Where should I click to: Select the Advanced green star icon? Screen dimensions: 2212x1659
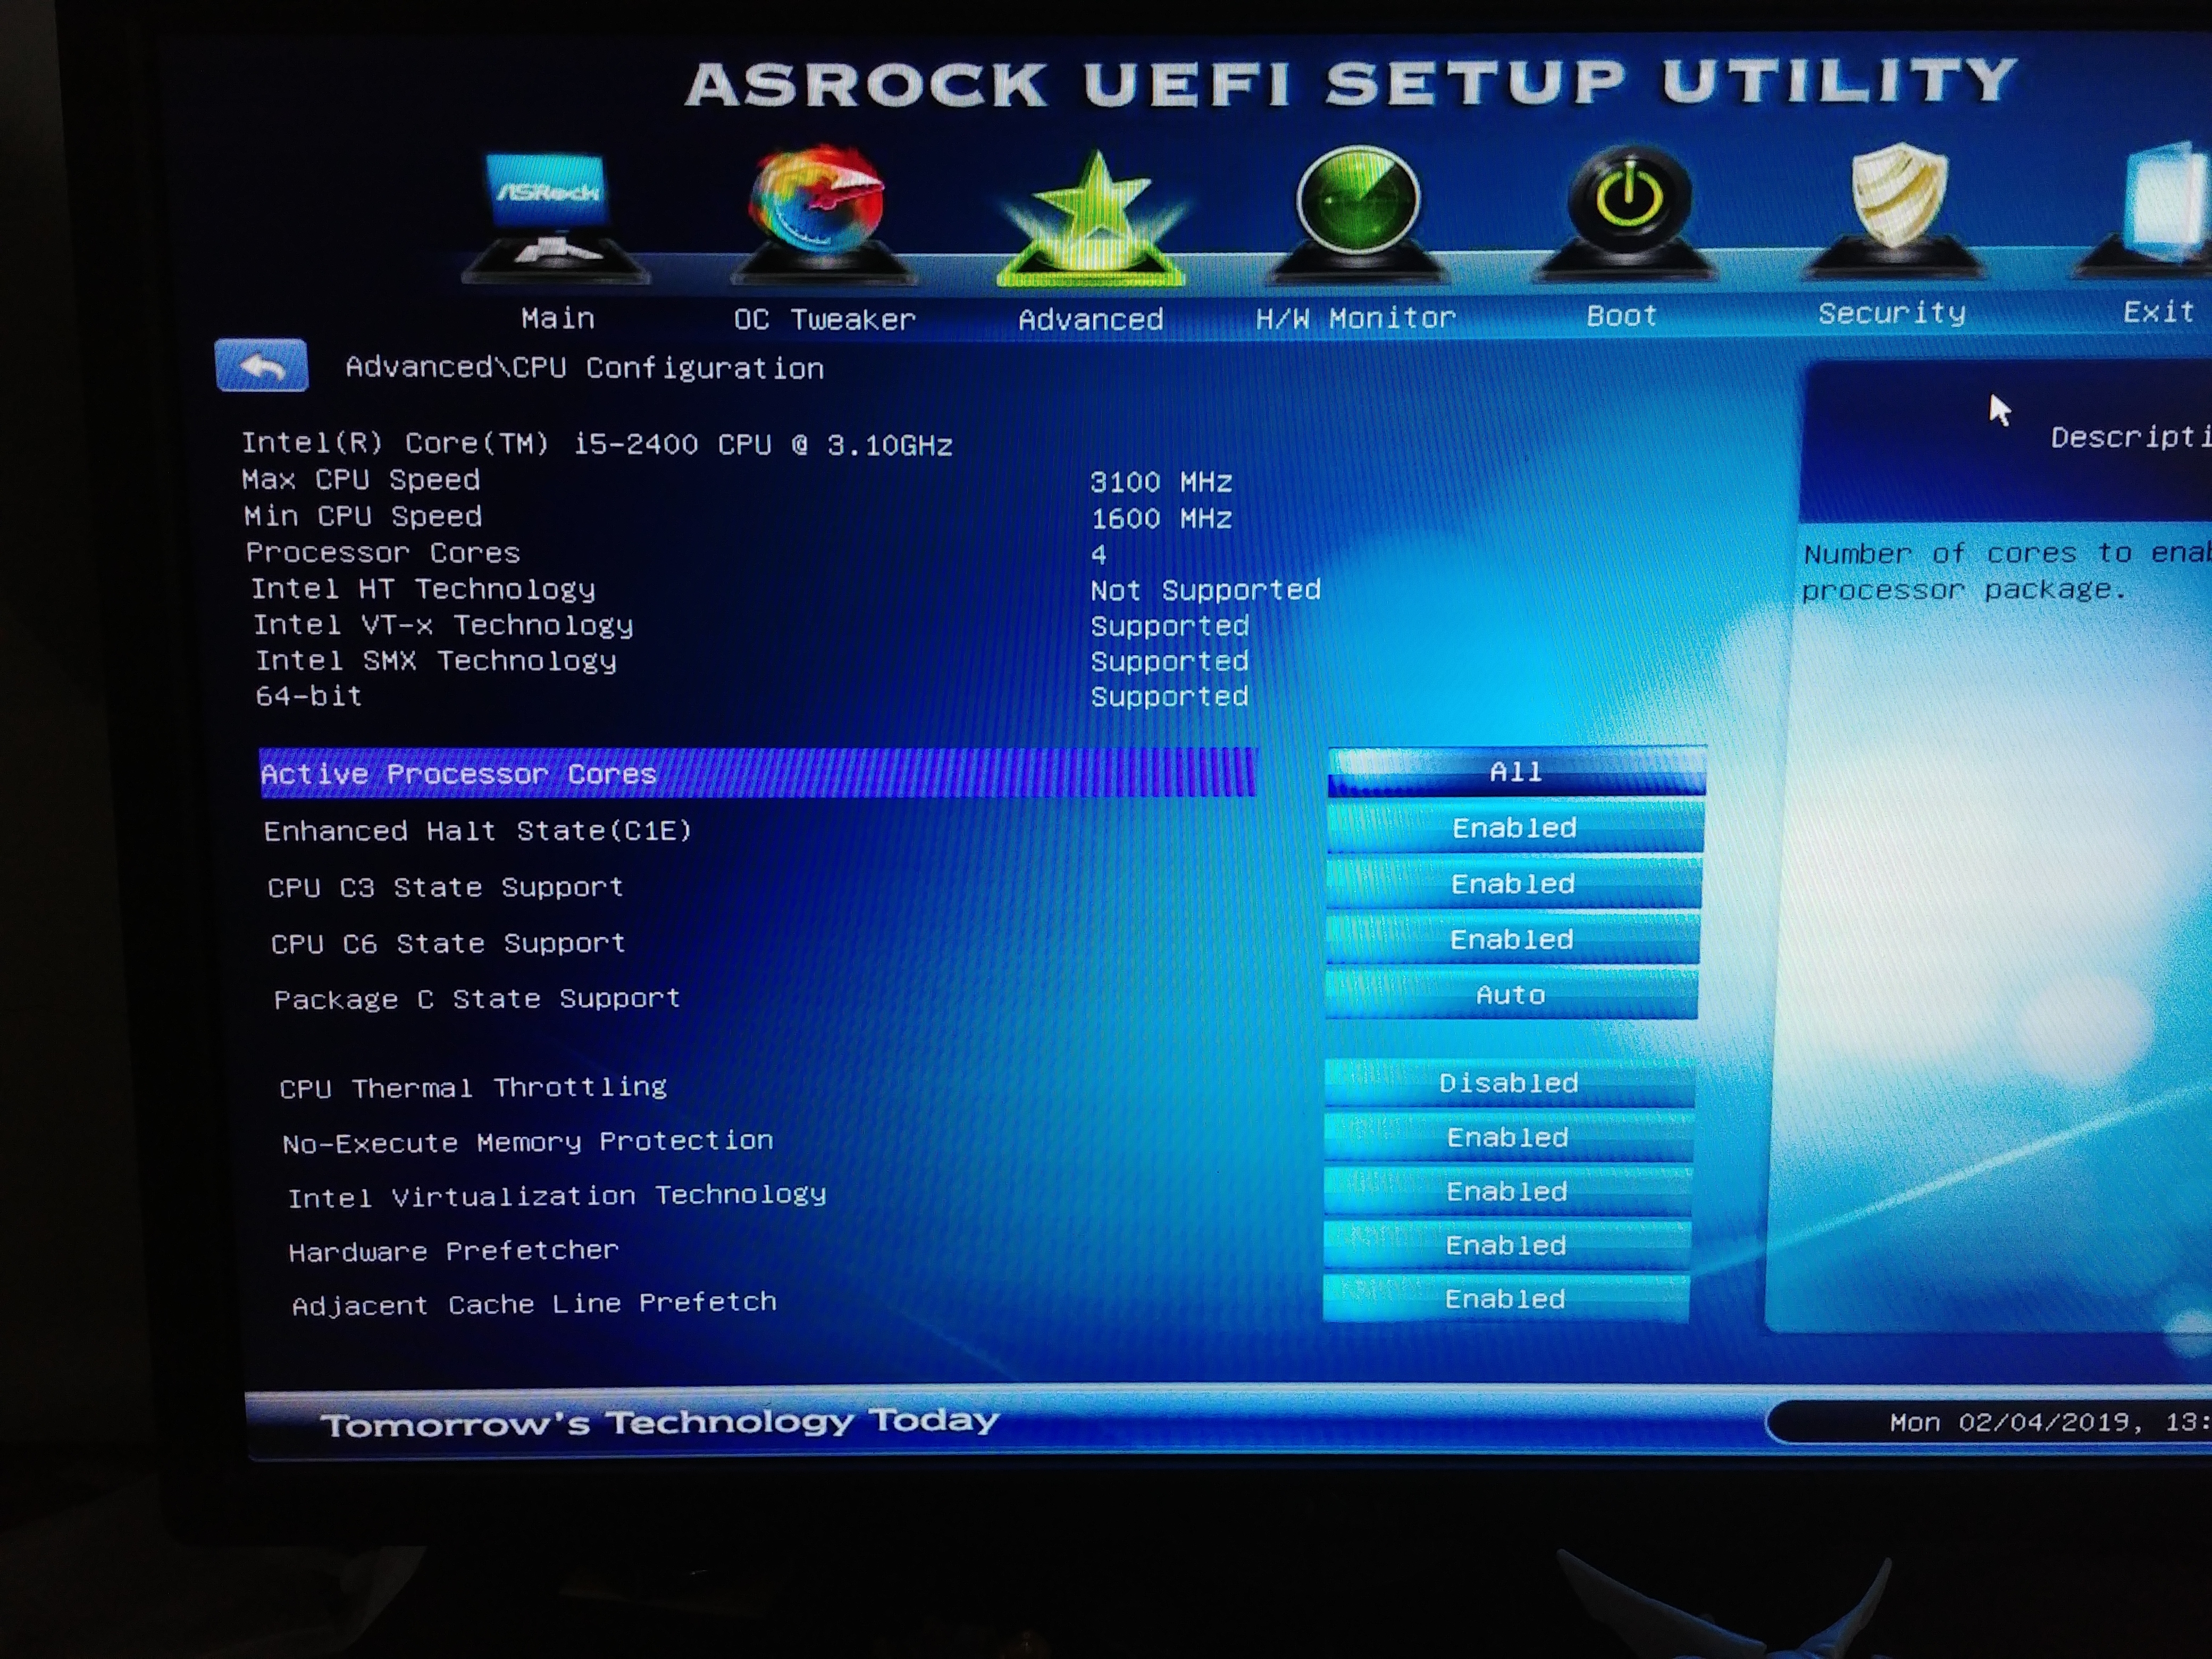[1093, 218]
